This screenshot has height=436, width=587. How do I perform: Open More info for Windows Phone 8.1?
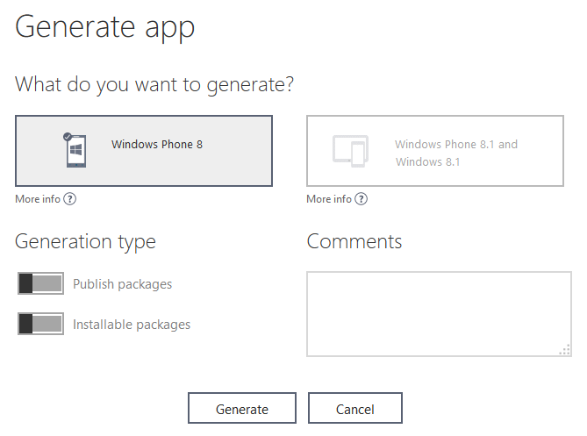point(329,199)
